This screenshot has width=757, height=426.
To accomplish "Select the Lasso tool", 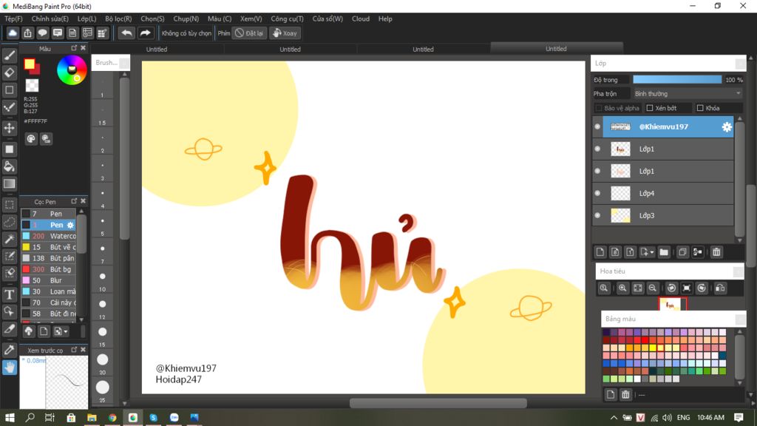I will click(x=9, y=222).
